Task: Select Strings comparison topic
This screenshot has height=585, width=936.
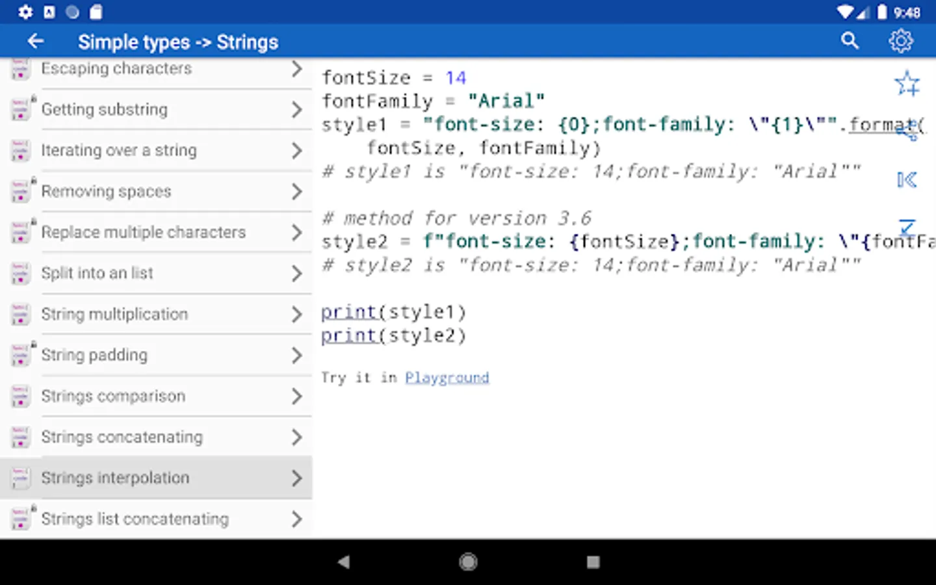Action: 156,396
